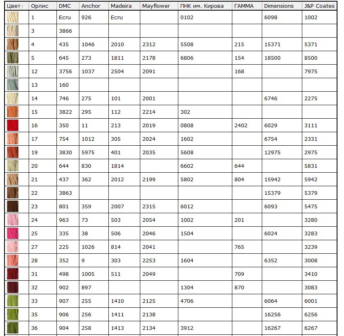The image size is (344, 336).
Task: Select the dark red swatch in row 31
Action: click(13, 274)
